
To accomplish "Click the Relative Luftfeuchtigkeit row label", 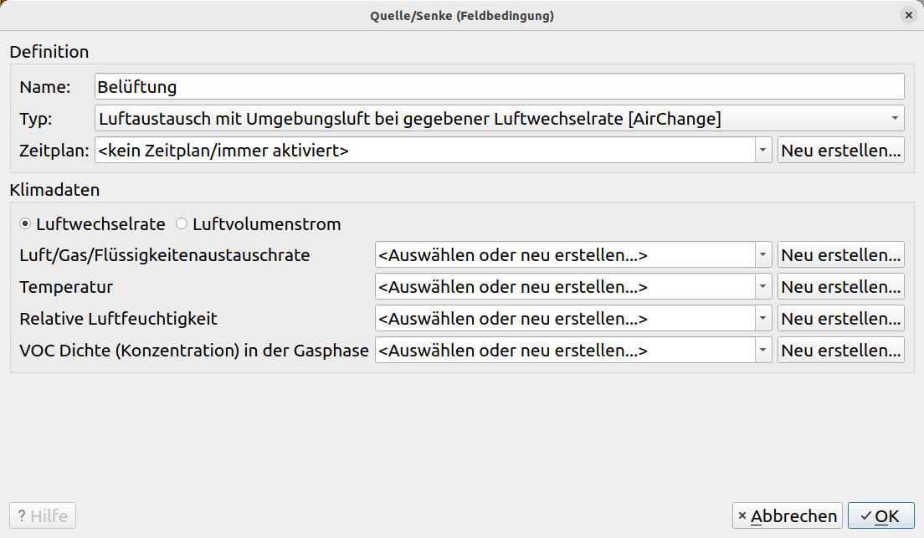I will tap(119, 319).
